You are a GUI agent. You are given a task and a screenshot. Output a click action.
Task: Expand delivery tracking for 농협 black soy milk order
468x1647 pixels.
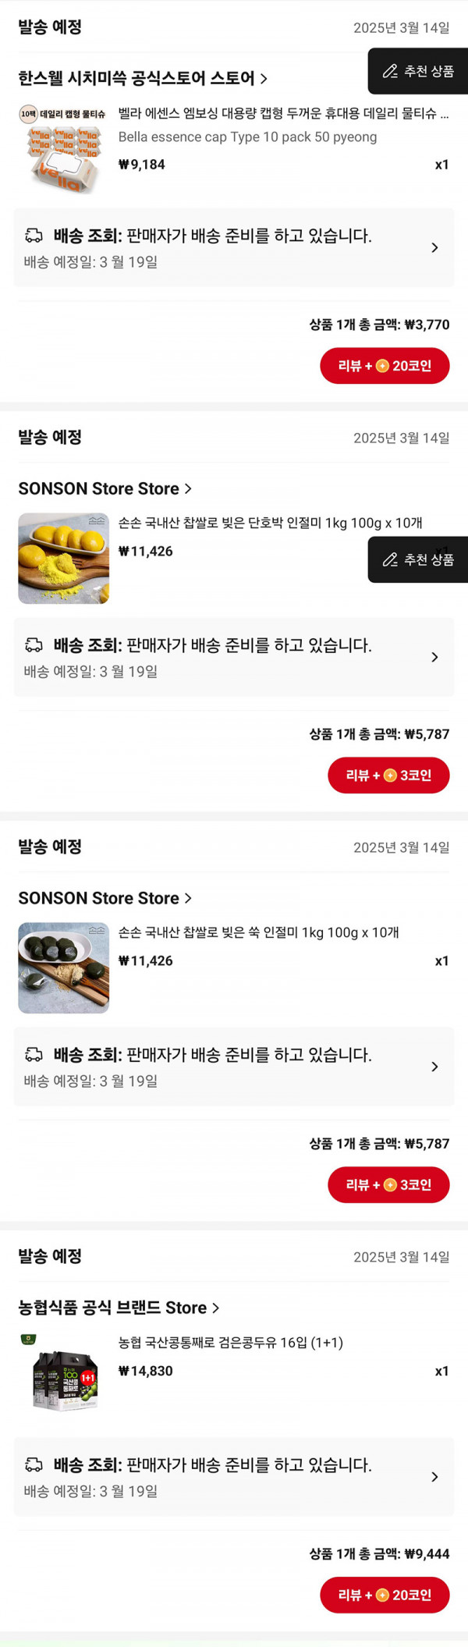(x=434, y=1477)
